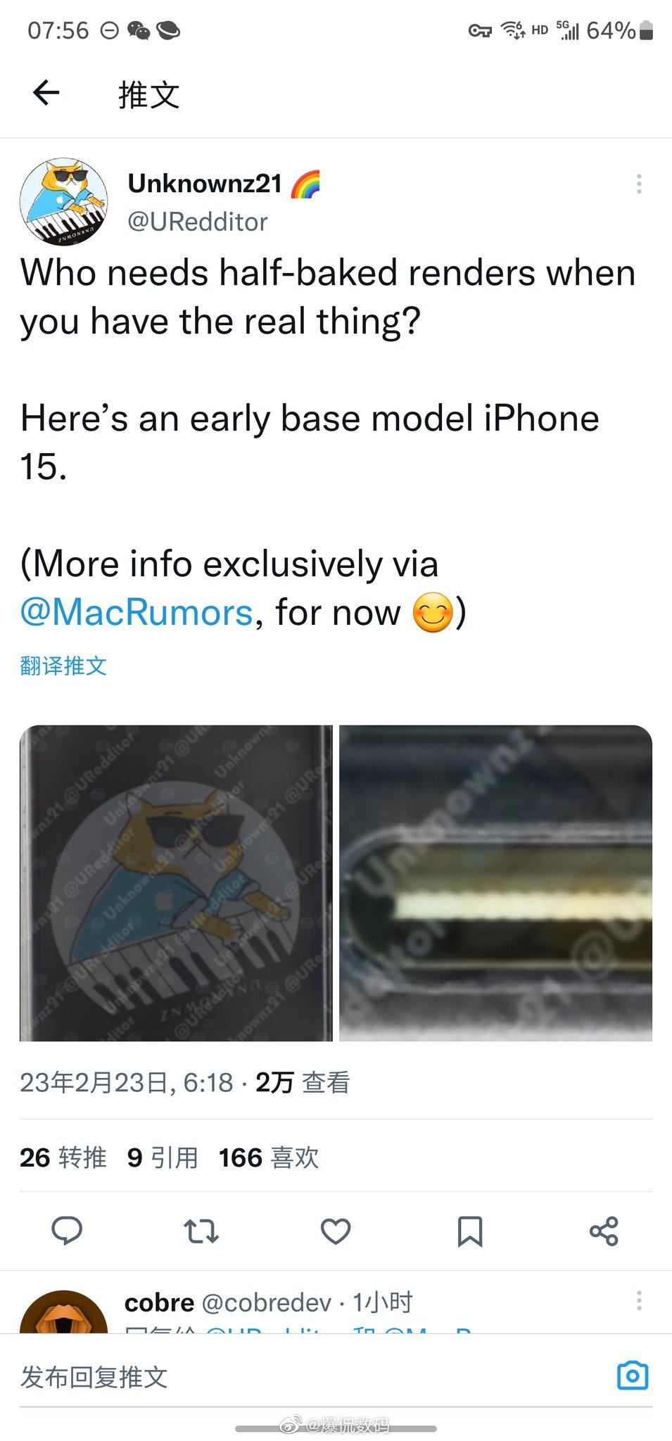Tap the retweet arrows icon
The image size is (672, 1441).
tap(201, 1231)
